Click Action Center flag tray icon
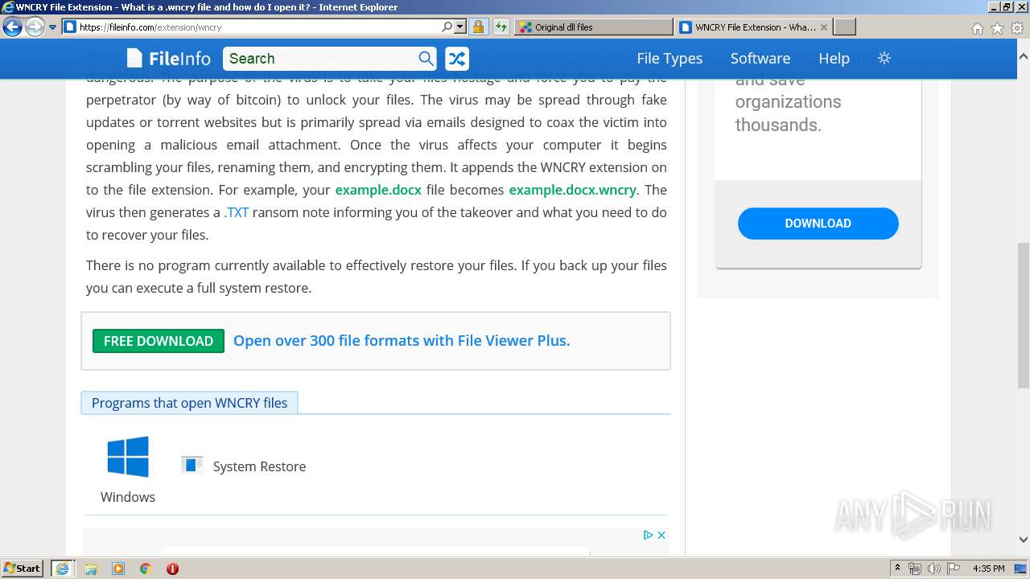Viewport: 1030px width, 579px height. point(954,569)
